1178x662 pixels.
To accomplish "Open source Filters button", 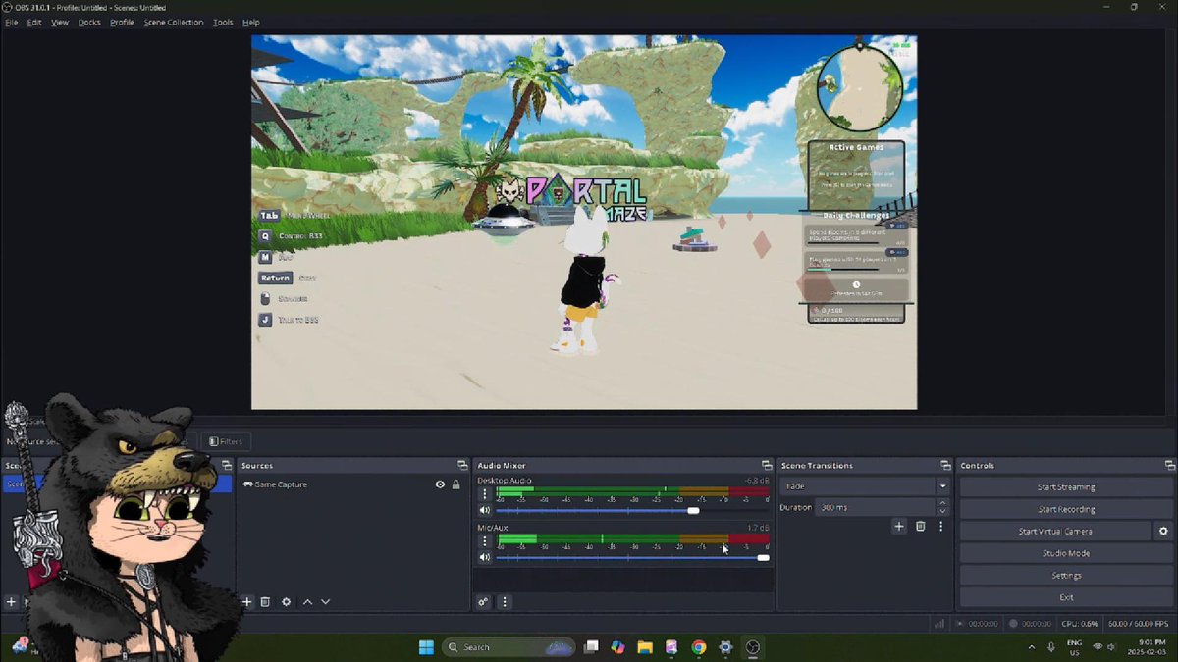I will [x=226, y=442].
